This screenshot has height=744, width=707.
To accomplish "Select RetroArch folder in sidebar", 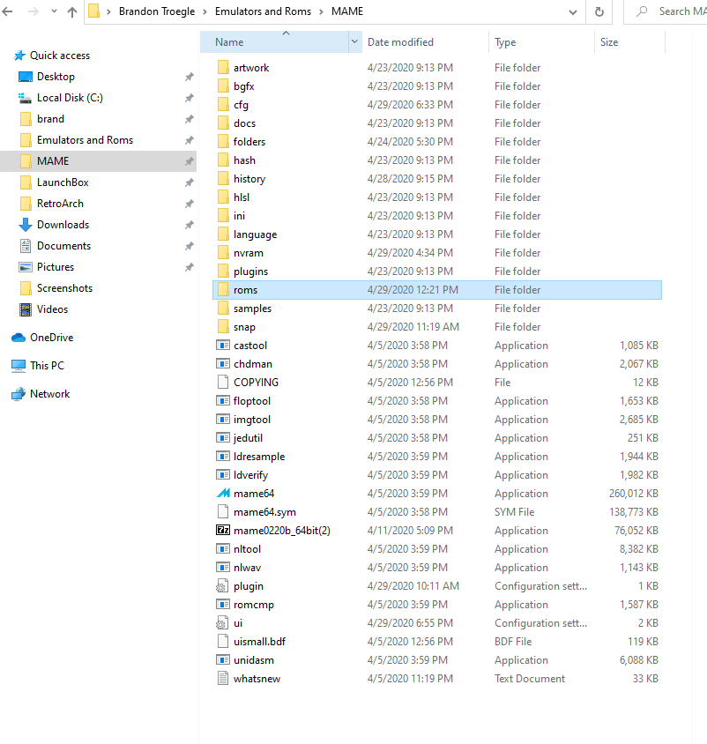I will 60,204.
